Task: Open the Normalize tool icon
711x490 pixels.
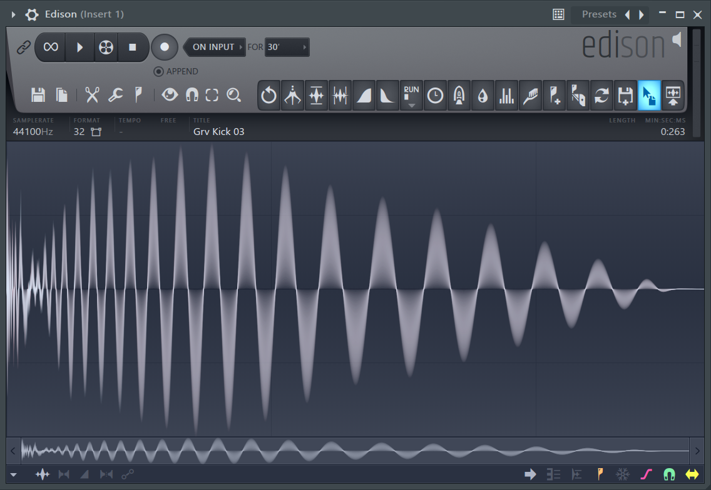Action: click(x=316, y=96)
